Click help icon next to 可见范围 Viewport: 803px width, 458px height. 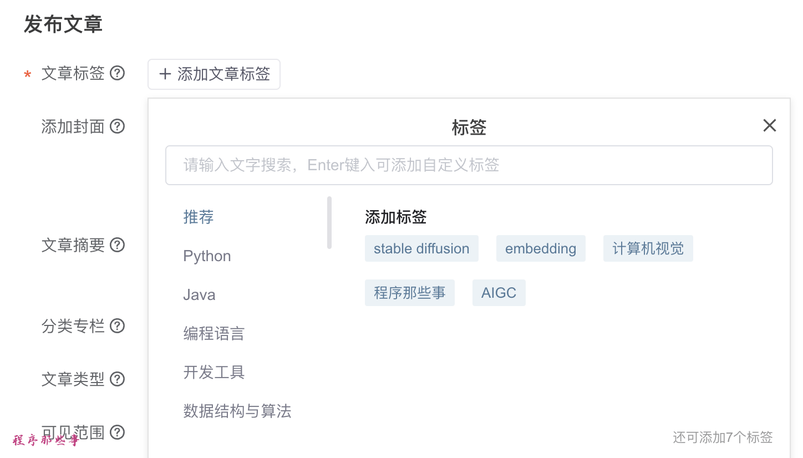click(x=117, y=432)
